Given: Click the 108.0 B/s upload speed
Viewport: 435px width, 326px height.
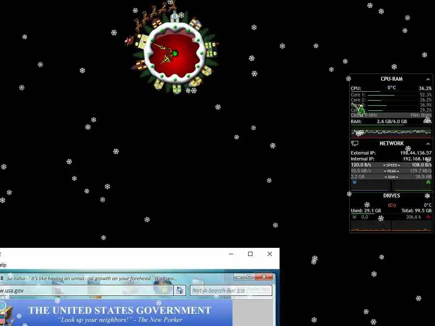Looking at the screenshot, I should tap(421, 165).
